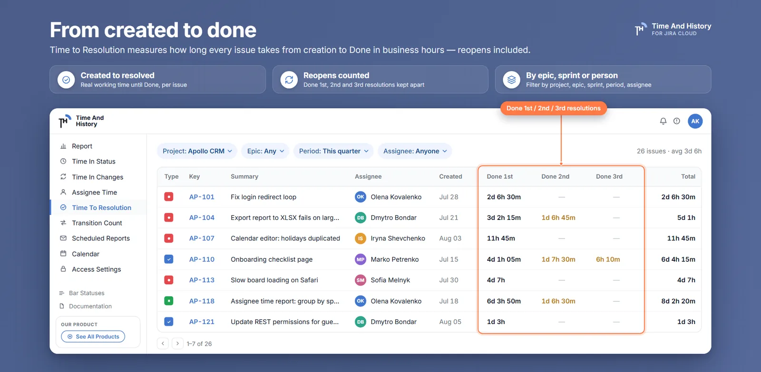Open issue key AP-110
761x372 pixels.
click(x=202, y=259)
